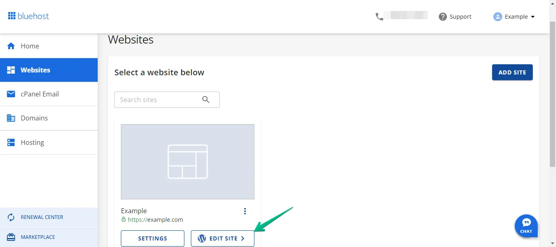
Task: Click the Bluehost grid logo
Action: (12, 16)
